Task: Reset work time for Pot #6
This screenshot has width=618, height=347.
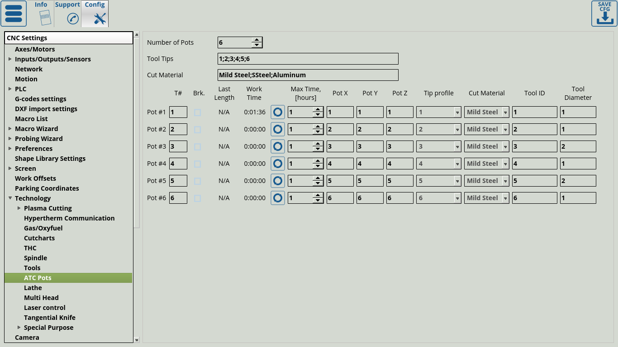Action: click(278, 198)
